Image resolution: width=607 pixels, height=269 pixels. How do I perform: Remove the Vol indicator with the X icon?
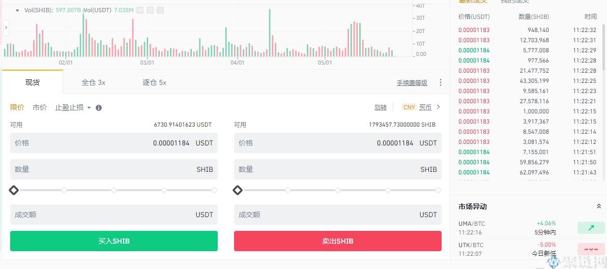160,10
